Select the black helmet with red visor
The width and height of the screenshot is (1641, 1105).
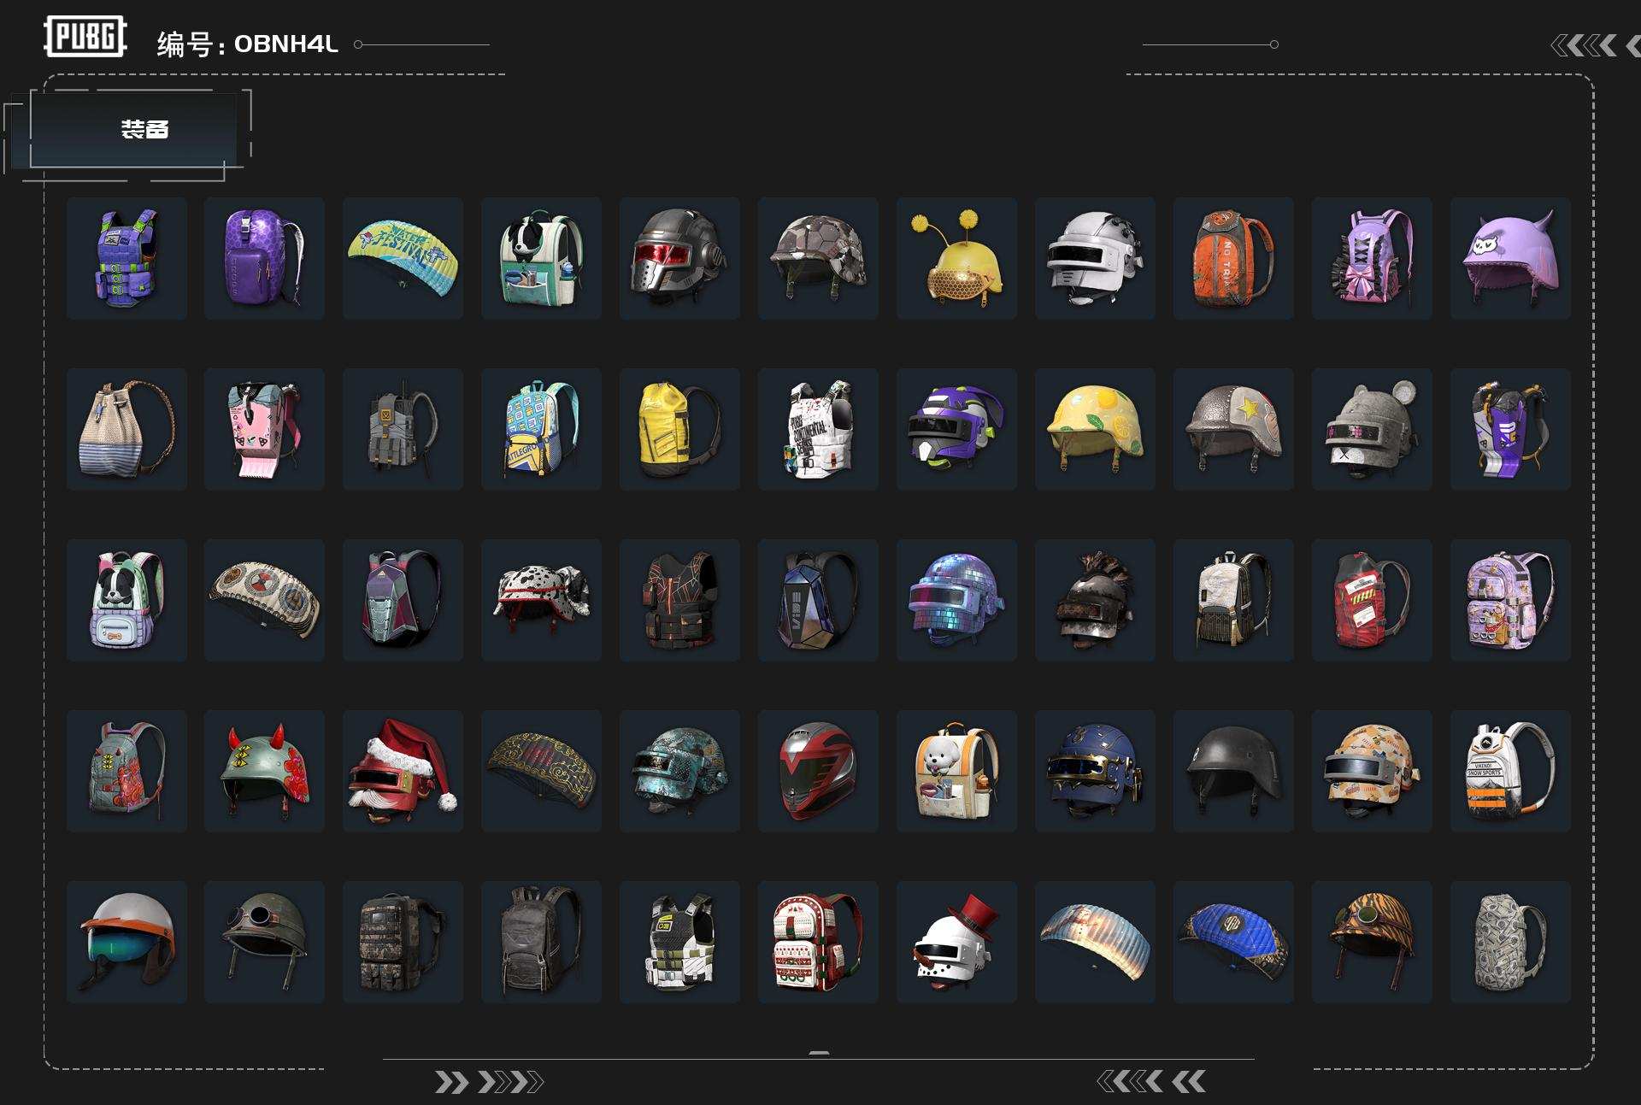pos(679,258)
